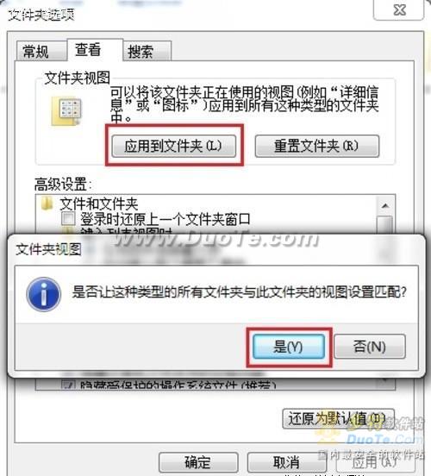This screenshot has width=431, height=476.
Task: Click the advanced settings scrollbar thumb
Action: [385, 225]
